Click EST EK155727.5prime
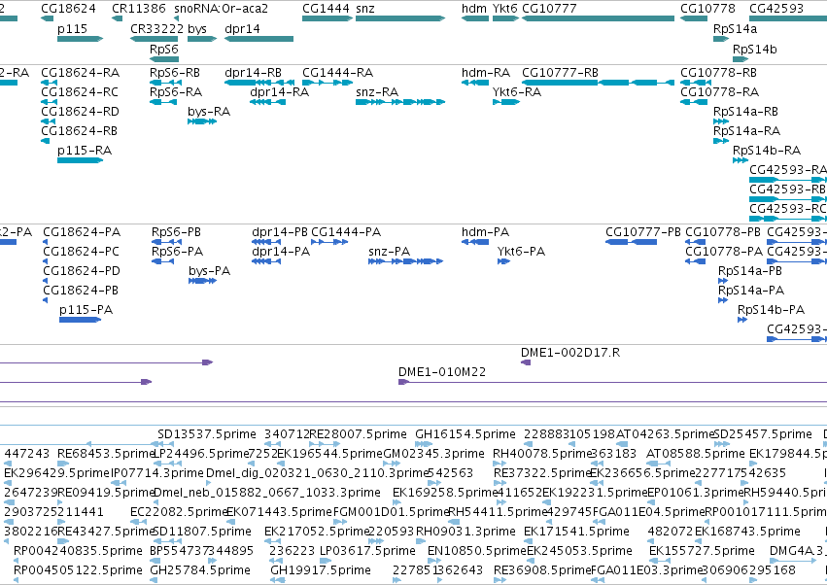Image resolution: width=827 pixels, height=585 pixels. pyautogui.click(x=702, y=551)
